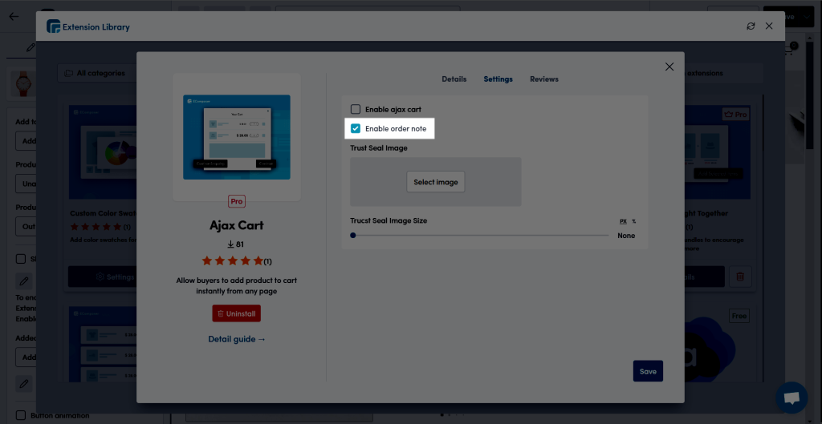Click Select image for Trust Seal
The image size is (822, 424).
point(436,182)
